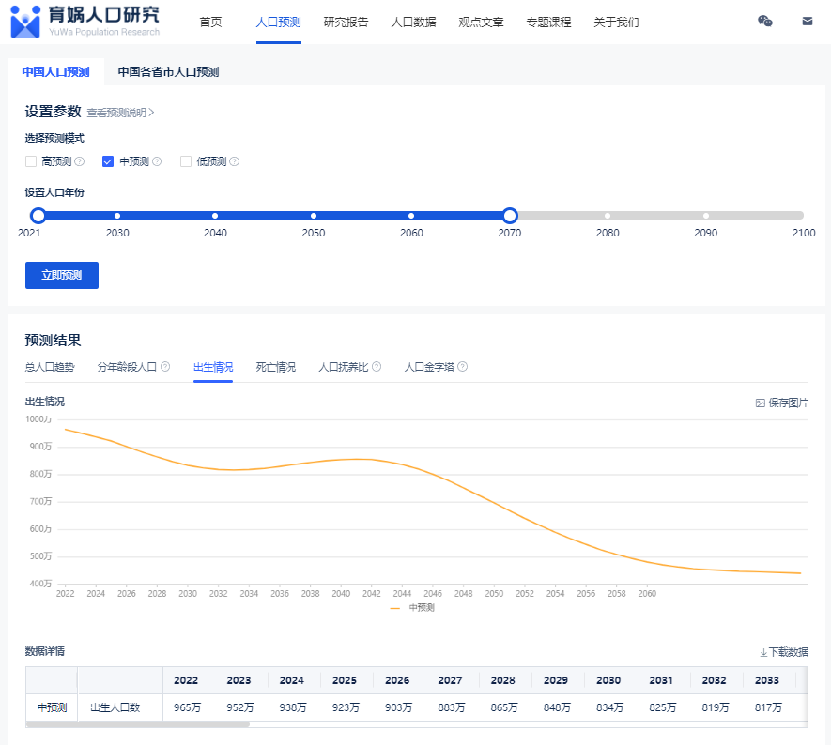Click the 2080 mark on year slider

[608, 216]
